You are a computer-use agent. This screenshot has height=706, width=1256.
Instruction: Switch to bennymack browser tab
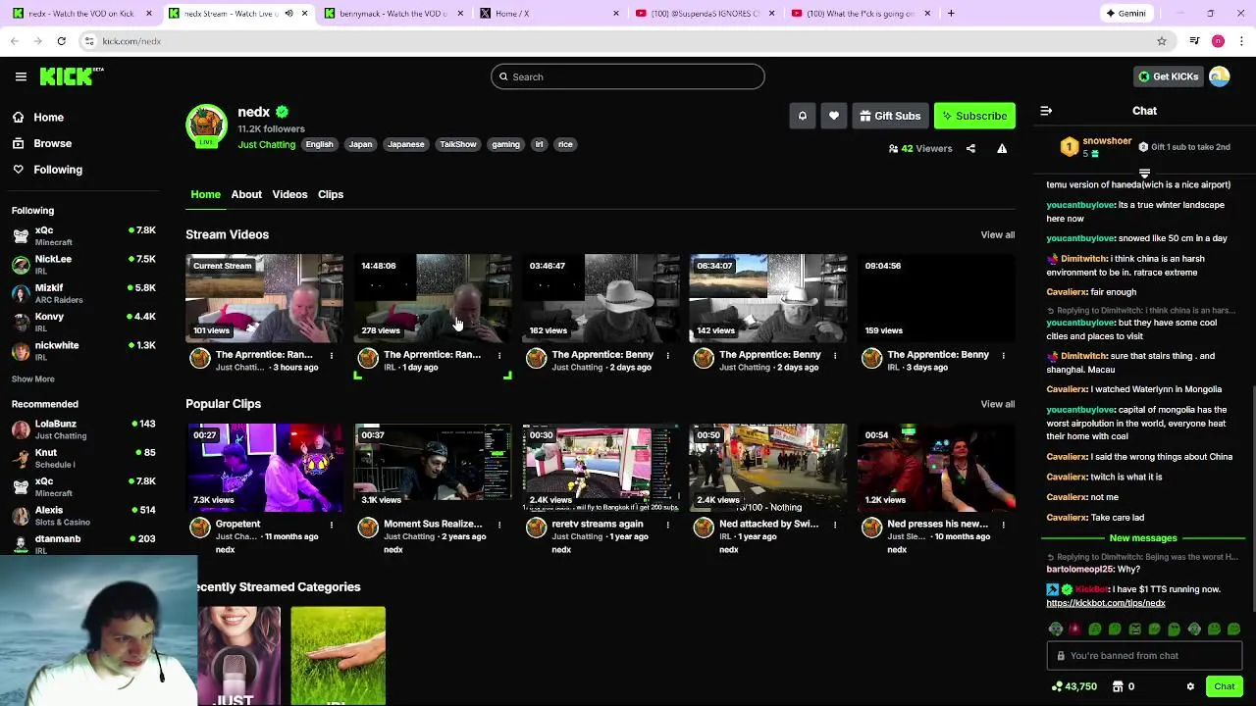pos(392,14)
